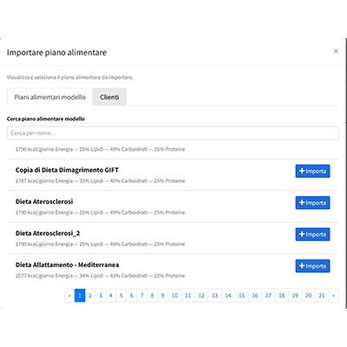Go to the next page arrow
This screenshot has width=347, height=347.
333,296
